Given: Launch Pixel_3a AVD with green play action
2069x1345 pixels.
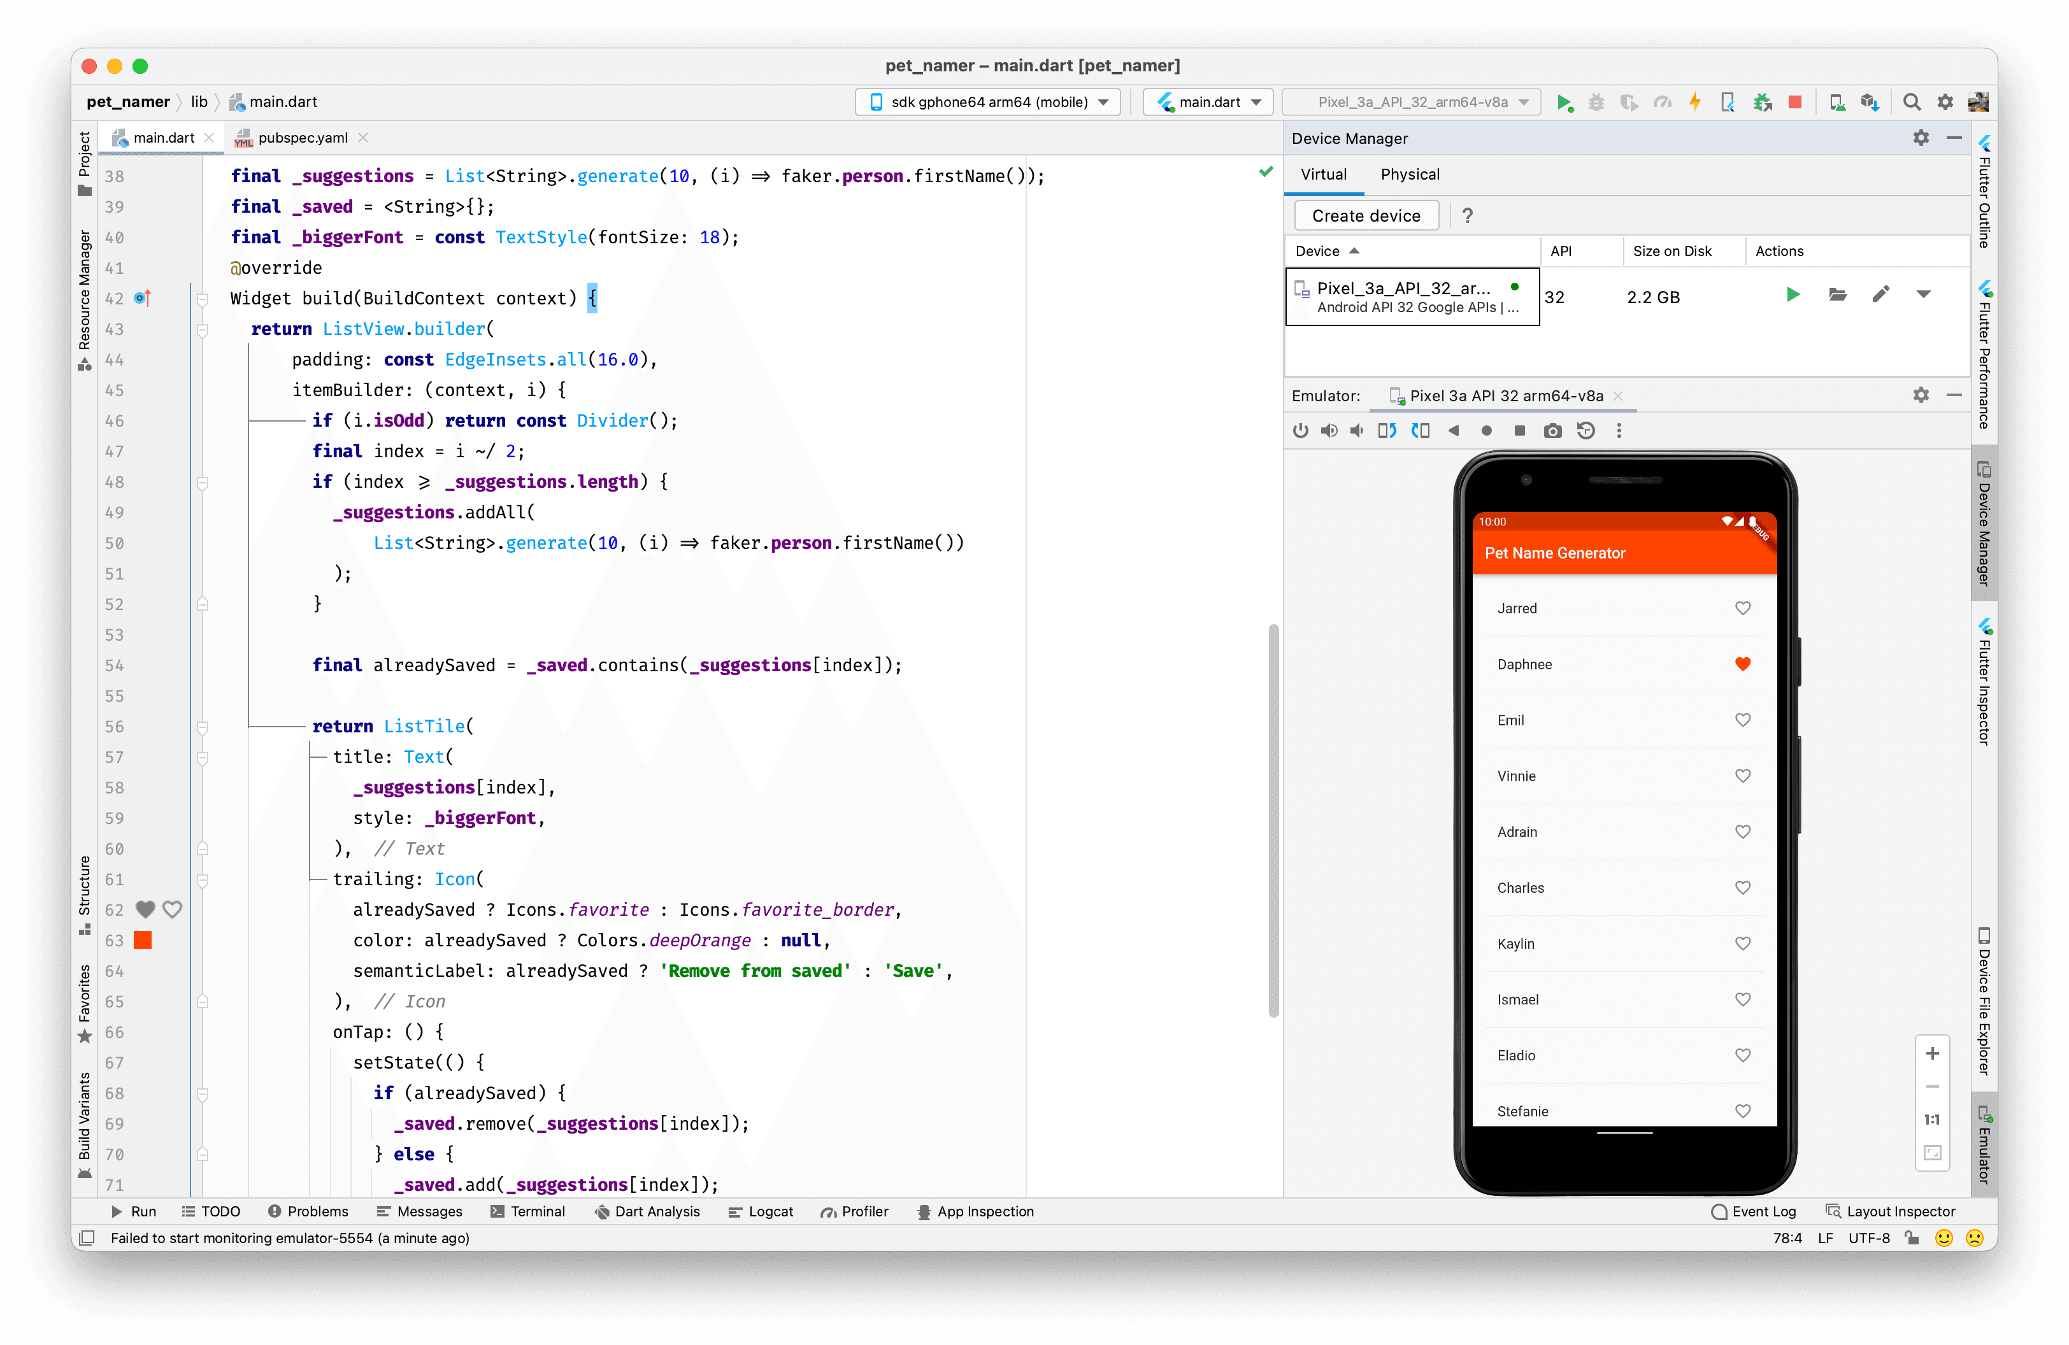Looking at the screenshot, I should tap(1792, 295).
